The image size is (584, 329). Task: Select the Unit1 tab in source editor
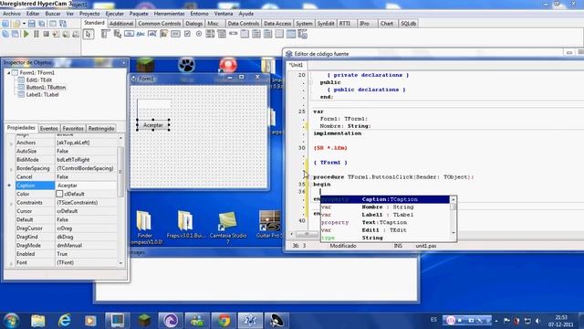click(297, 65)
